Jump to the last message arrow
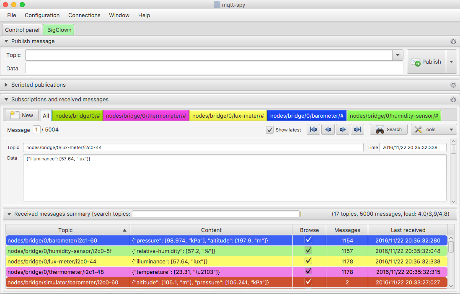 click(357, 130)
